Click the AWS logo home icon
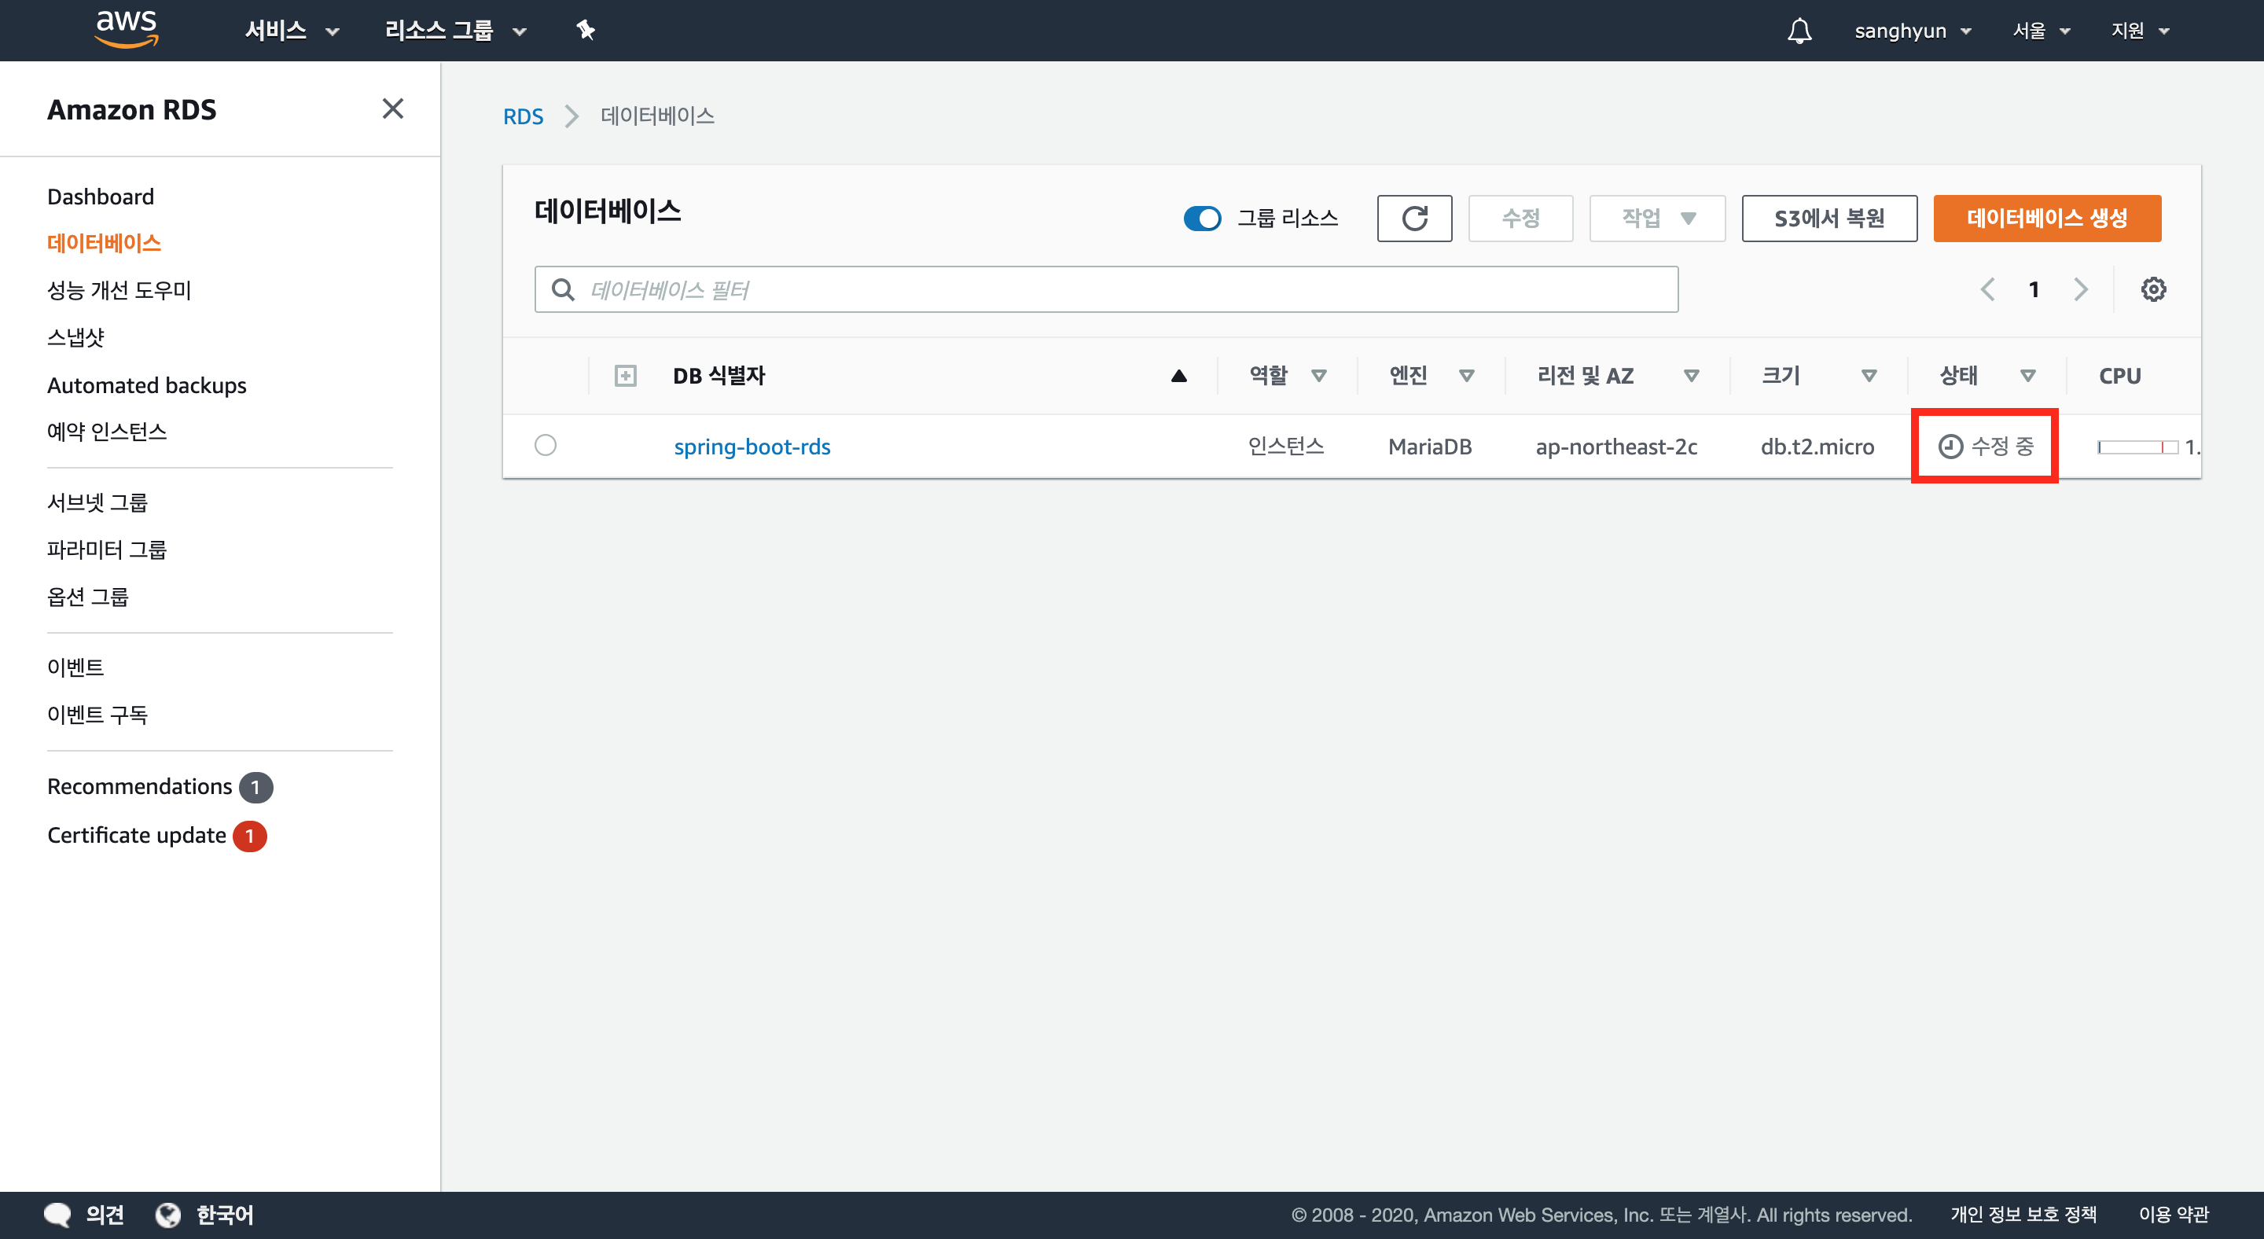Image resolution: width=2264 pixels, height=1239 pixels. [x=127, y=29]
